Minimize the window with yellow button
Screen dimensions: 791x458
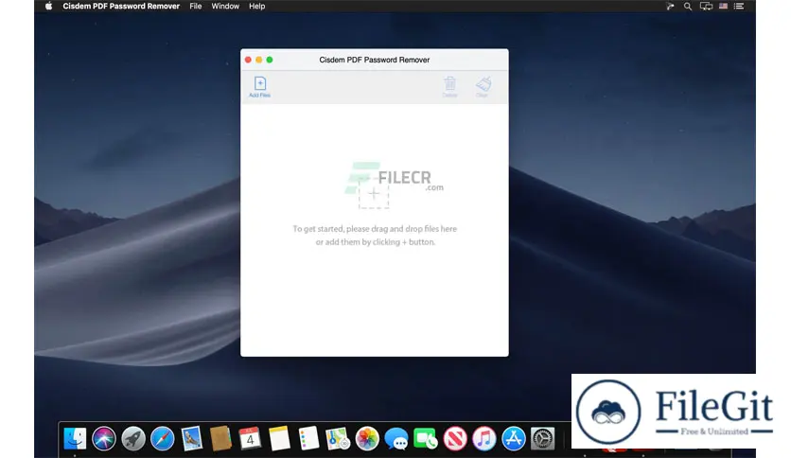[x=259, y=60]
